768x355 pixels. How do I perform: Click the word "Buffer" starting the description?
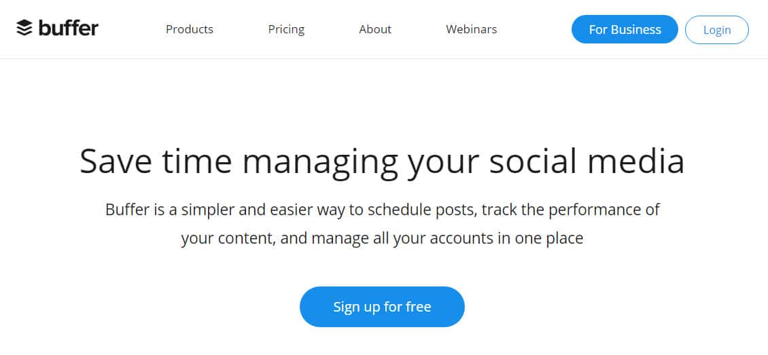[126, 210]
